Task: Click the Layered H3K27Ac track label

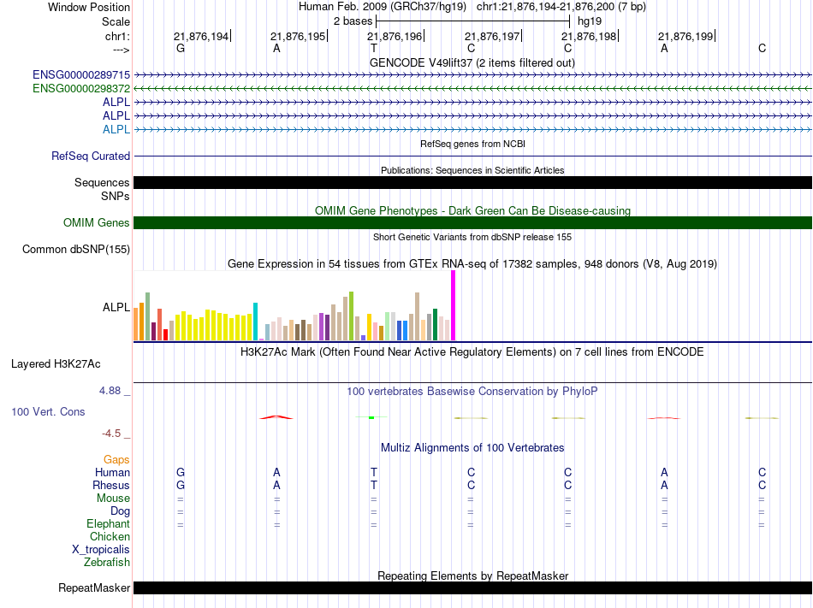Action: click(x=56, y=364)
